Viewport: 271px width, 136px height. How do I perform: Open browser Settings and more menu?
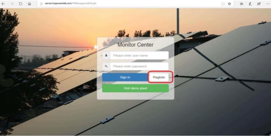point(268,4)
